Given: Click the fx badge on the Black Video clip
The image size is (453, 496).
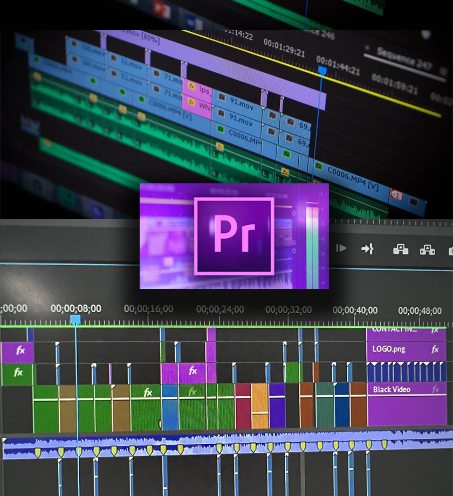Looking at the screenshot, I should click(x=436, y=389).
